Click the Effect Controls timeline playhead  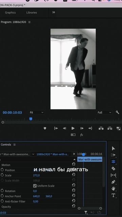[83, 155]
